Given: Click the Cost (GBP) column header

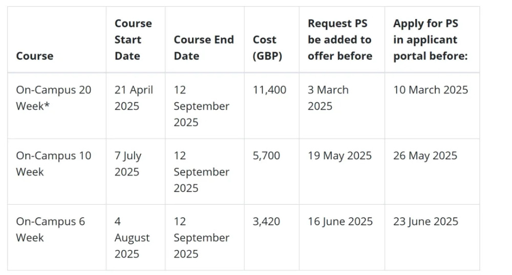Looking at the screenshot, I should (267, 48).
